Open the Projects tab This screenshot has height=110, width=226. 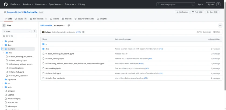67,19
